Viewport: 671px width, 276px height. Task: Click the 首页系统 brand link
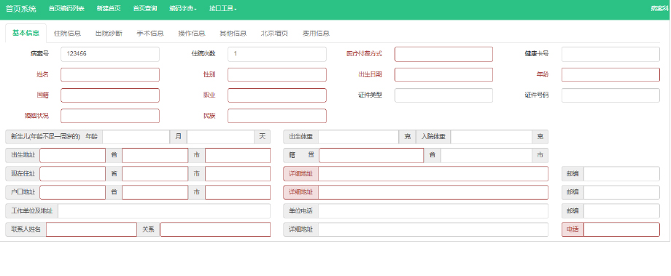(x=21, y=9)
